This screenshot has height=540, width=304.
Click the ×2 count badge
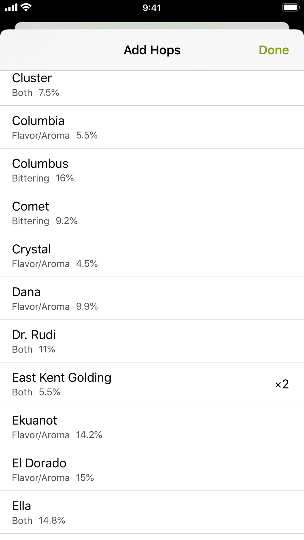point(282,384)
